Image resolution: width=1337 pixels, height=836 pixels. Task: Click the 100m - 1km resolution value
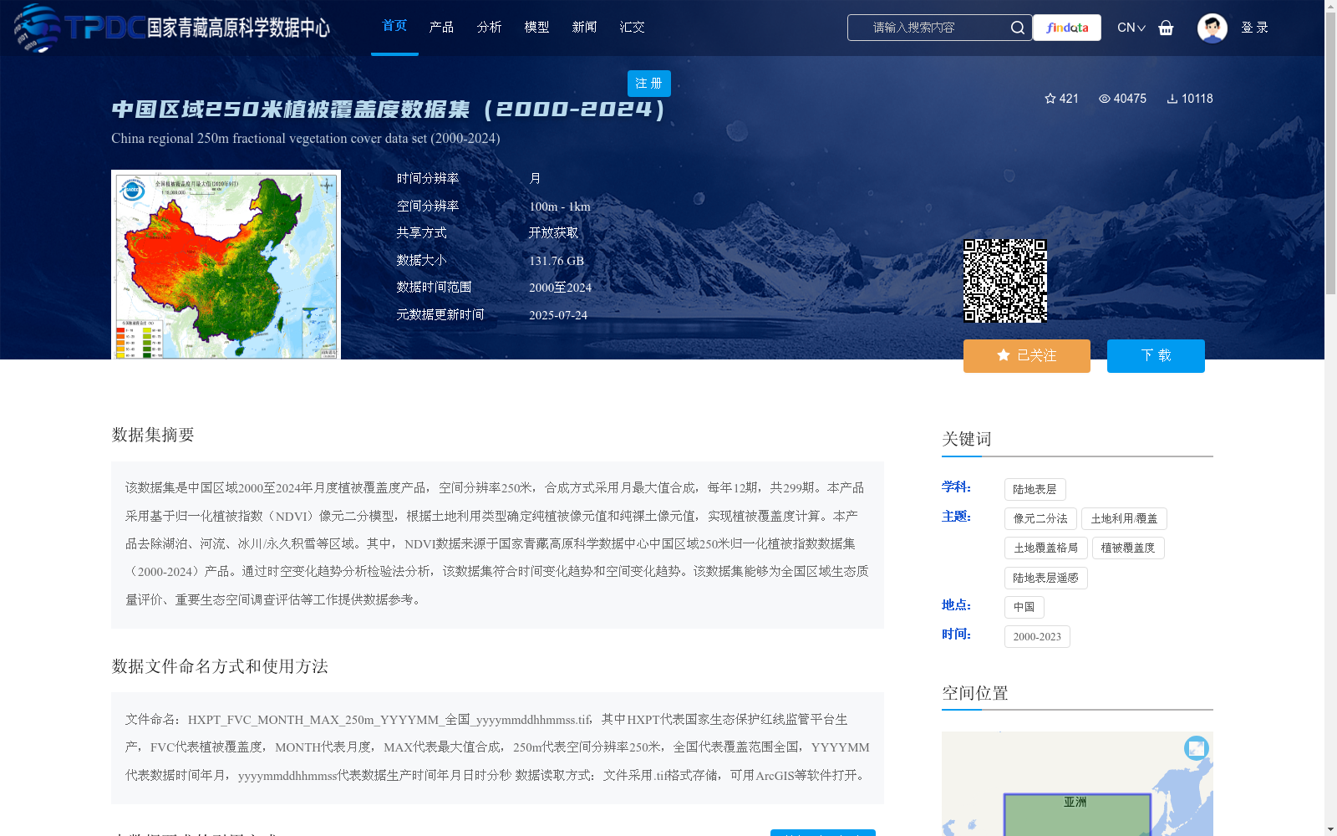click(560, 206)
